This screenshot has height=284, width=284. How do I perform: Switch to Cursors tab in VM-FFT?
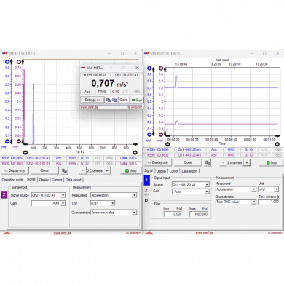click(x=57, y=180)
